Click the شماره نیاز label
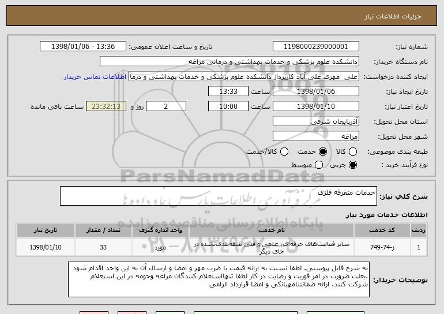Image resolution: width=444 pixels, height=314 pixels. click(412, 47)
